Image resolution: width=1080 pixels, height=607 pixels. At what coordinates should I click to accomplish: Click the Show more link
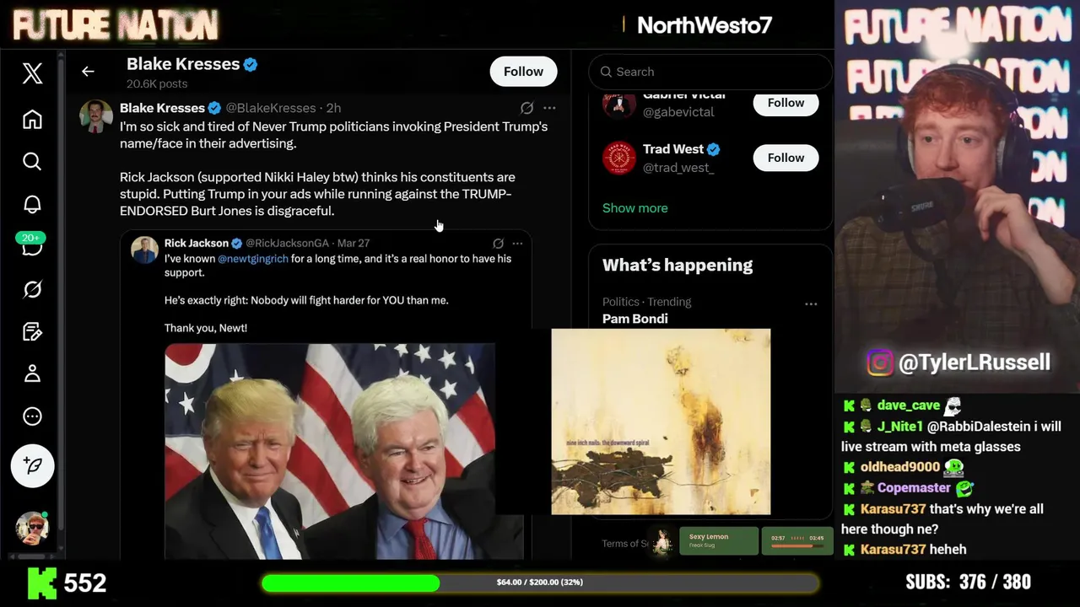point(634,207)
